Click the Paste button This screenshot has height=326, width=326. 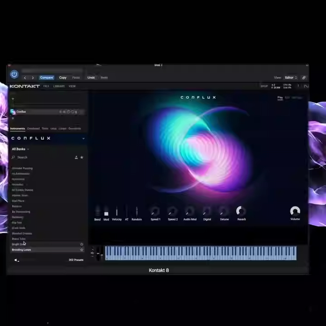(x=76, y=77)
